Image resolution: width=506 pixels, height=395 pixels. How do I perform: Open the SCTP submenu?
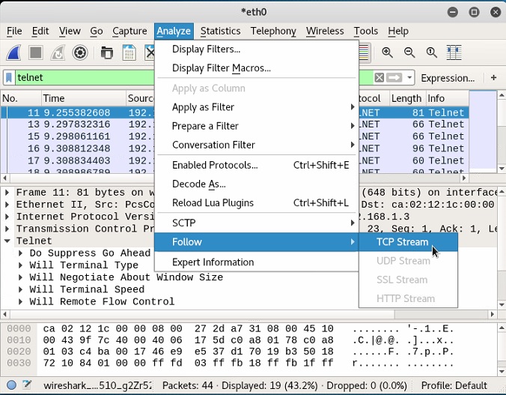coord(257,223)
